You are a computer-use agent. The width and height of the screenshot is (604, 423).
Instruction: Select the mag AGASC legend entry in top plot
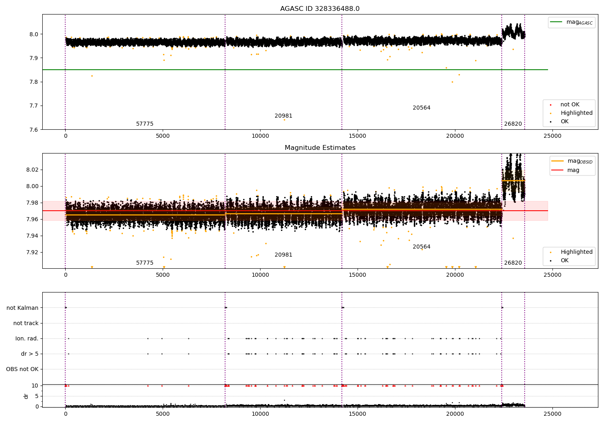[572, 22]
